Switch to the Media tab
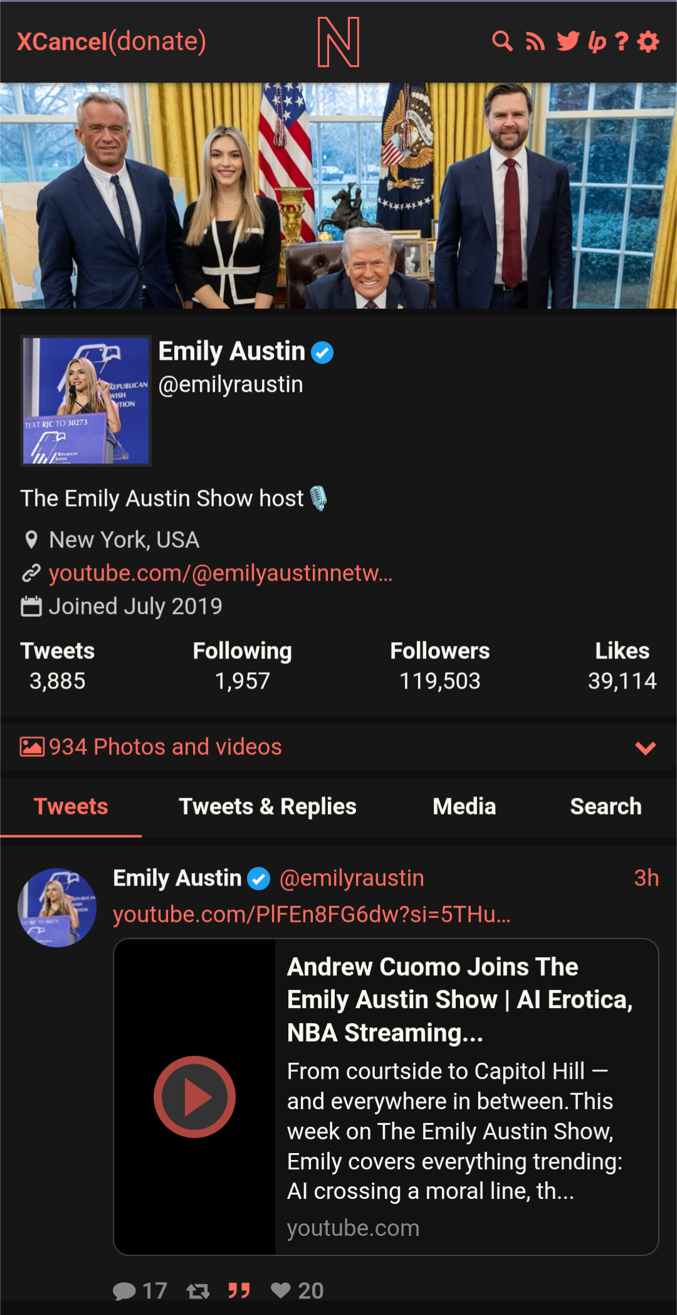The height and width of the screenshot is (1315, 677). 464,807
